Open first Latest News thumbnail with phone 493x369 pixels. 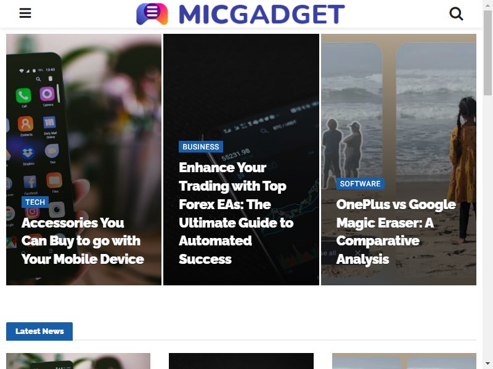click(78, 361)
